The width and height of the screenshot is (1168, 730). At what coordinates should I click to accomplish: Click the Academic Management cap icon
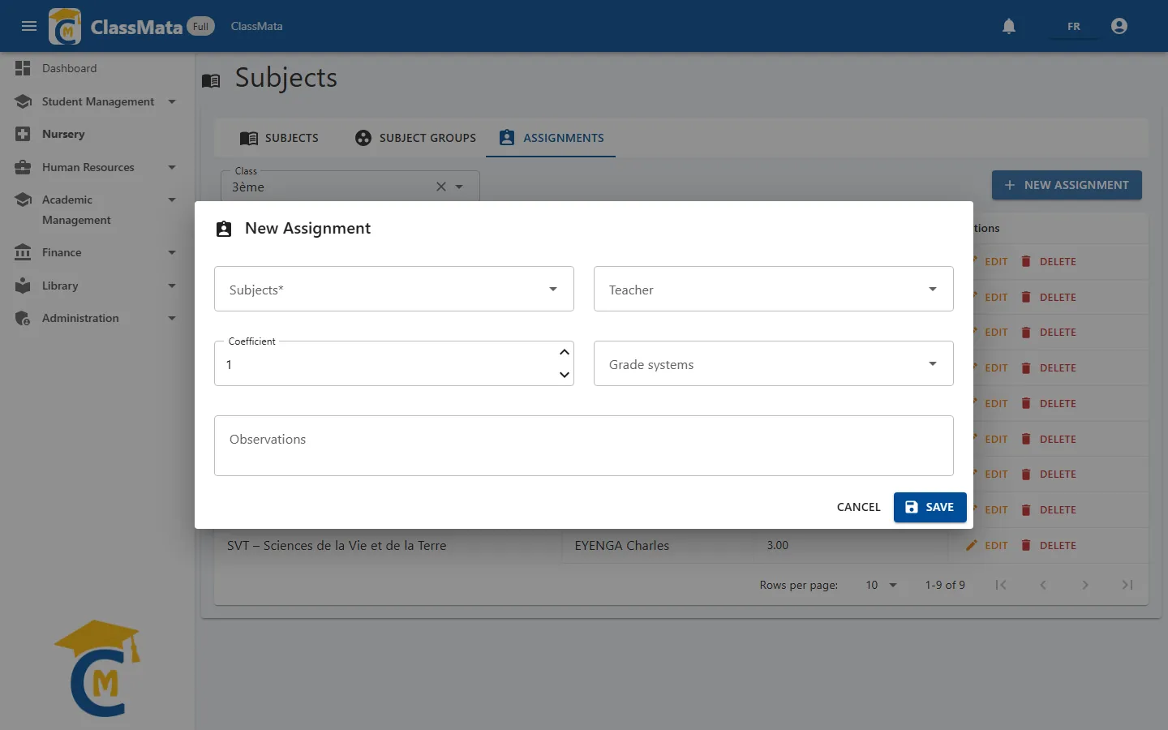click(x=23, y=200)
